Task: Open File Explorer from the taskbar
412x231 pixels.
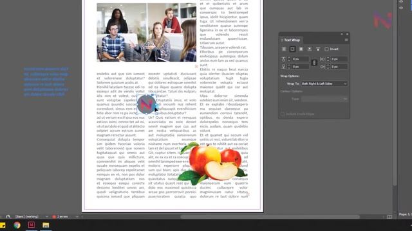Action: pyautogui.click(x=46, y=225)
